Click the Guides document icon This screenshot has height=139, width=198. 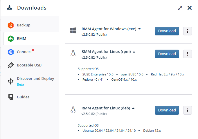[11, 97]
